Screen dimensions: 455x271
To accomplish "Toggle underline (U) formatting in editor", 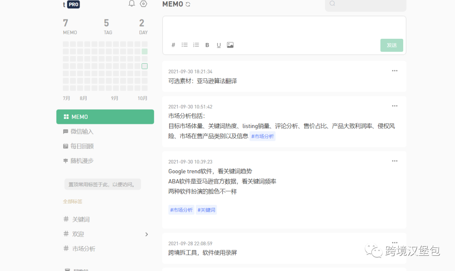I will tap(219, 45).
